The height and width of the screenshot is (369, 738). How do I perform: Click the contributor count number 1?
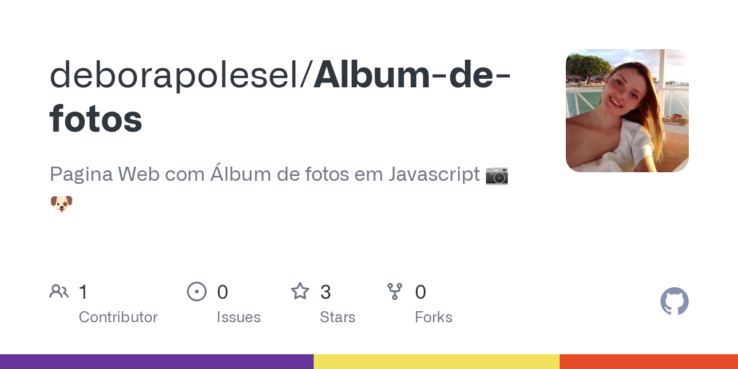83,292
